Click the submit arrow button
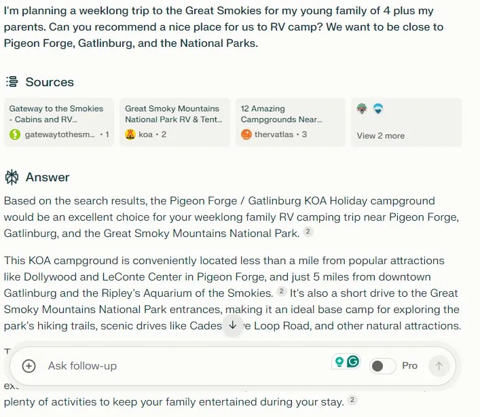The height and width of the screenshot is (417, 480). pos(439,366)
